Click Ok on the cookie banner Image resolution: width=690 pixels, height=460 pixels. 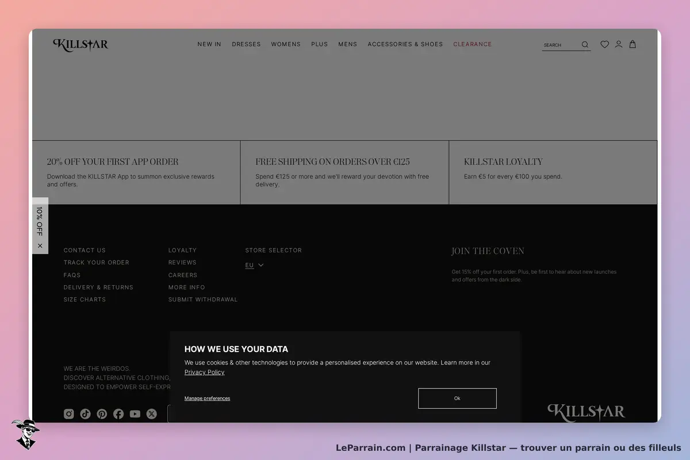[x=457, y=398]
